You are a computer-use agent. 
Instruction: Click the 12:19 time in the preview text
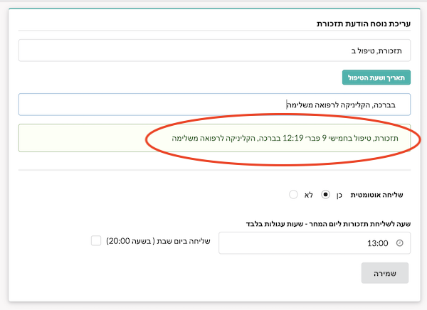(x=292, y=138)
